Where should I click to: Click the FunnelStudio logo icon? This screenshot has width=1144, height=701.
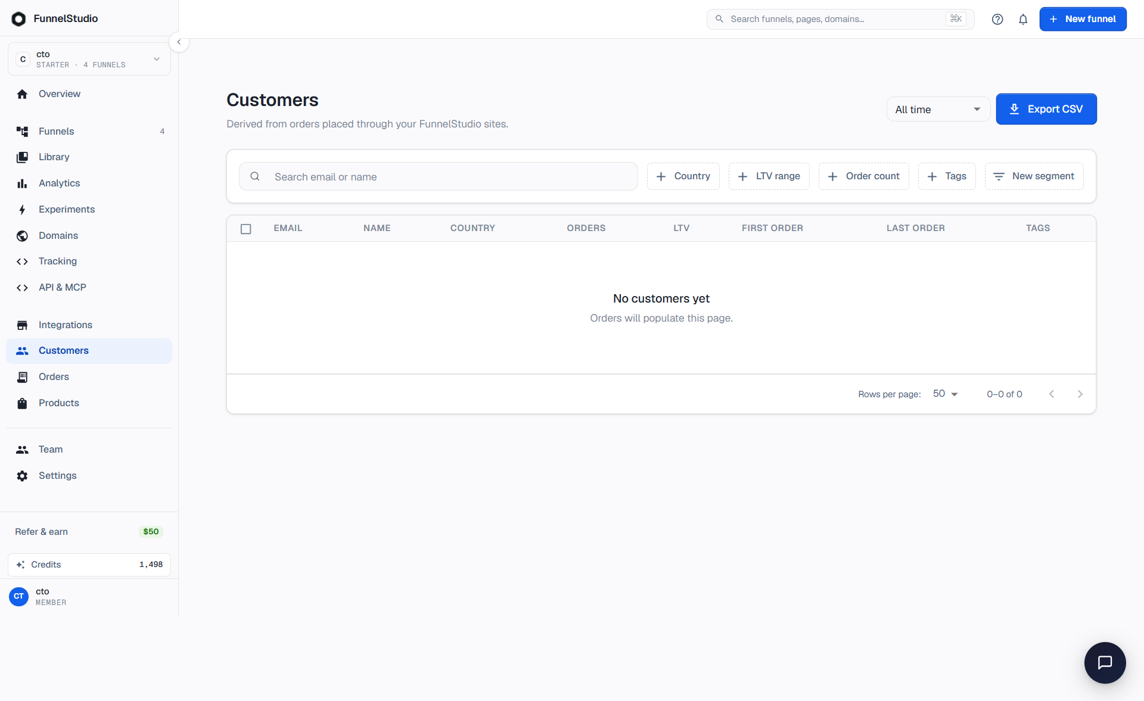point(18,19)
